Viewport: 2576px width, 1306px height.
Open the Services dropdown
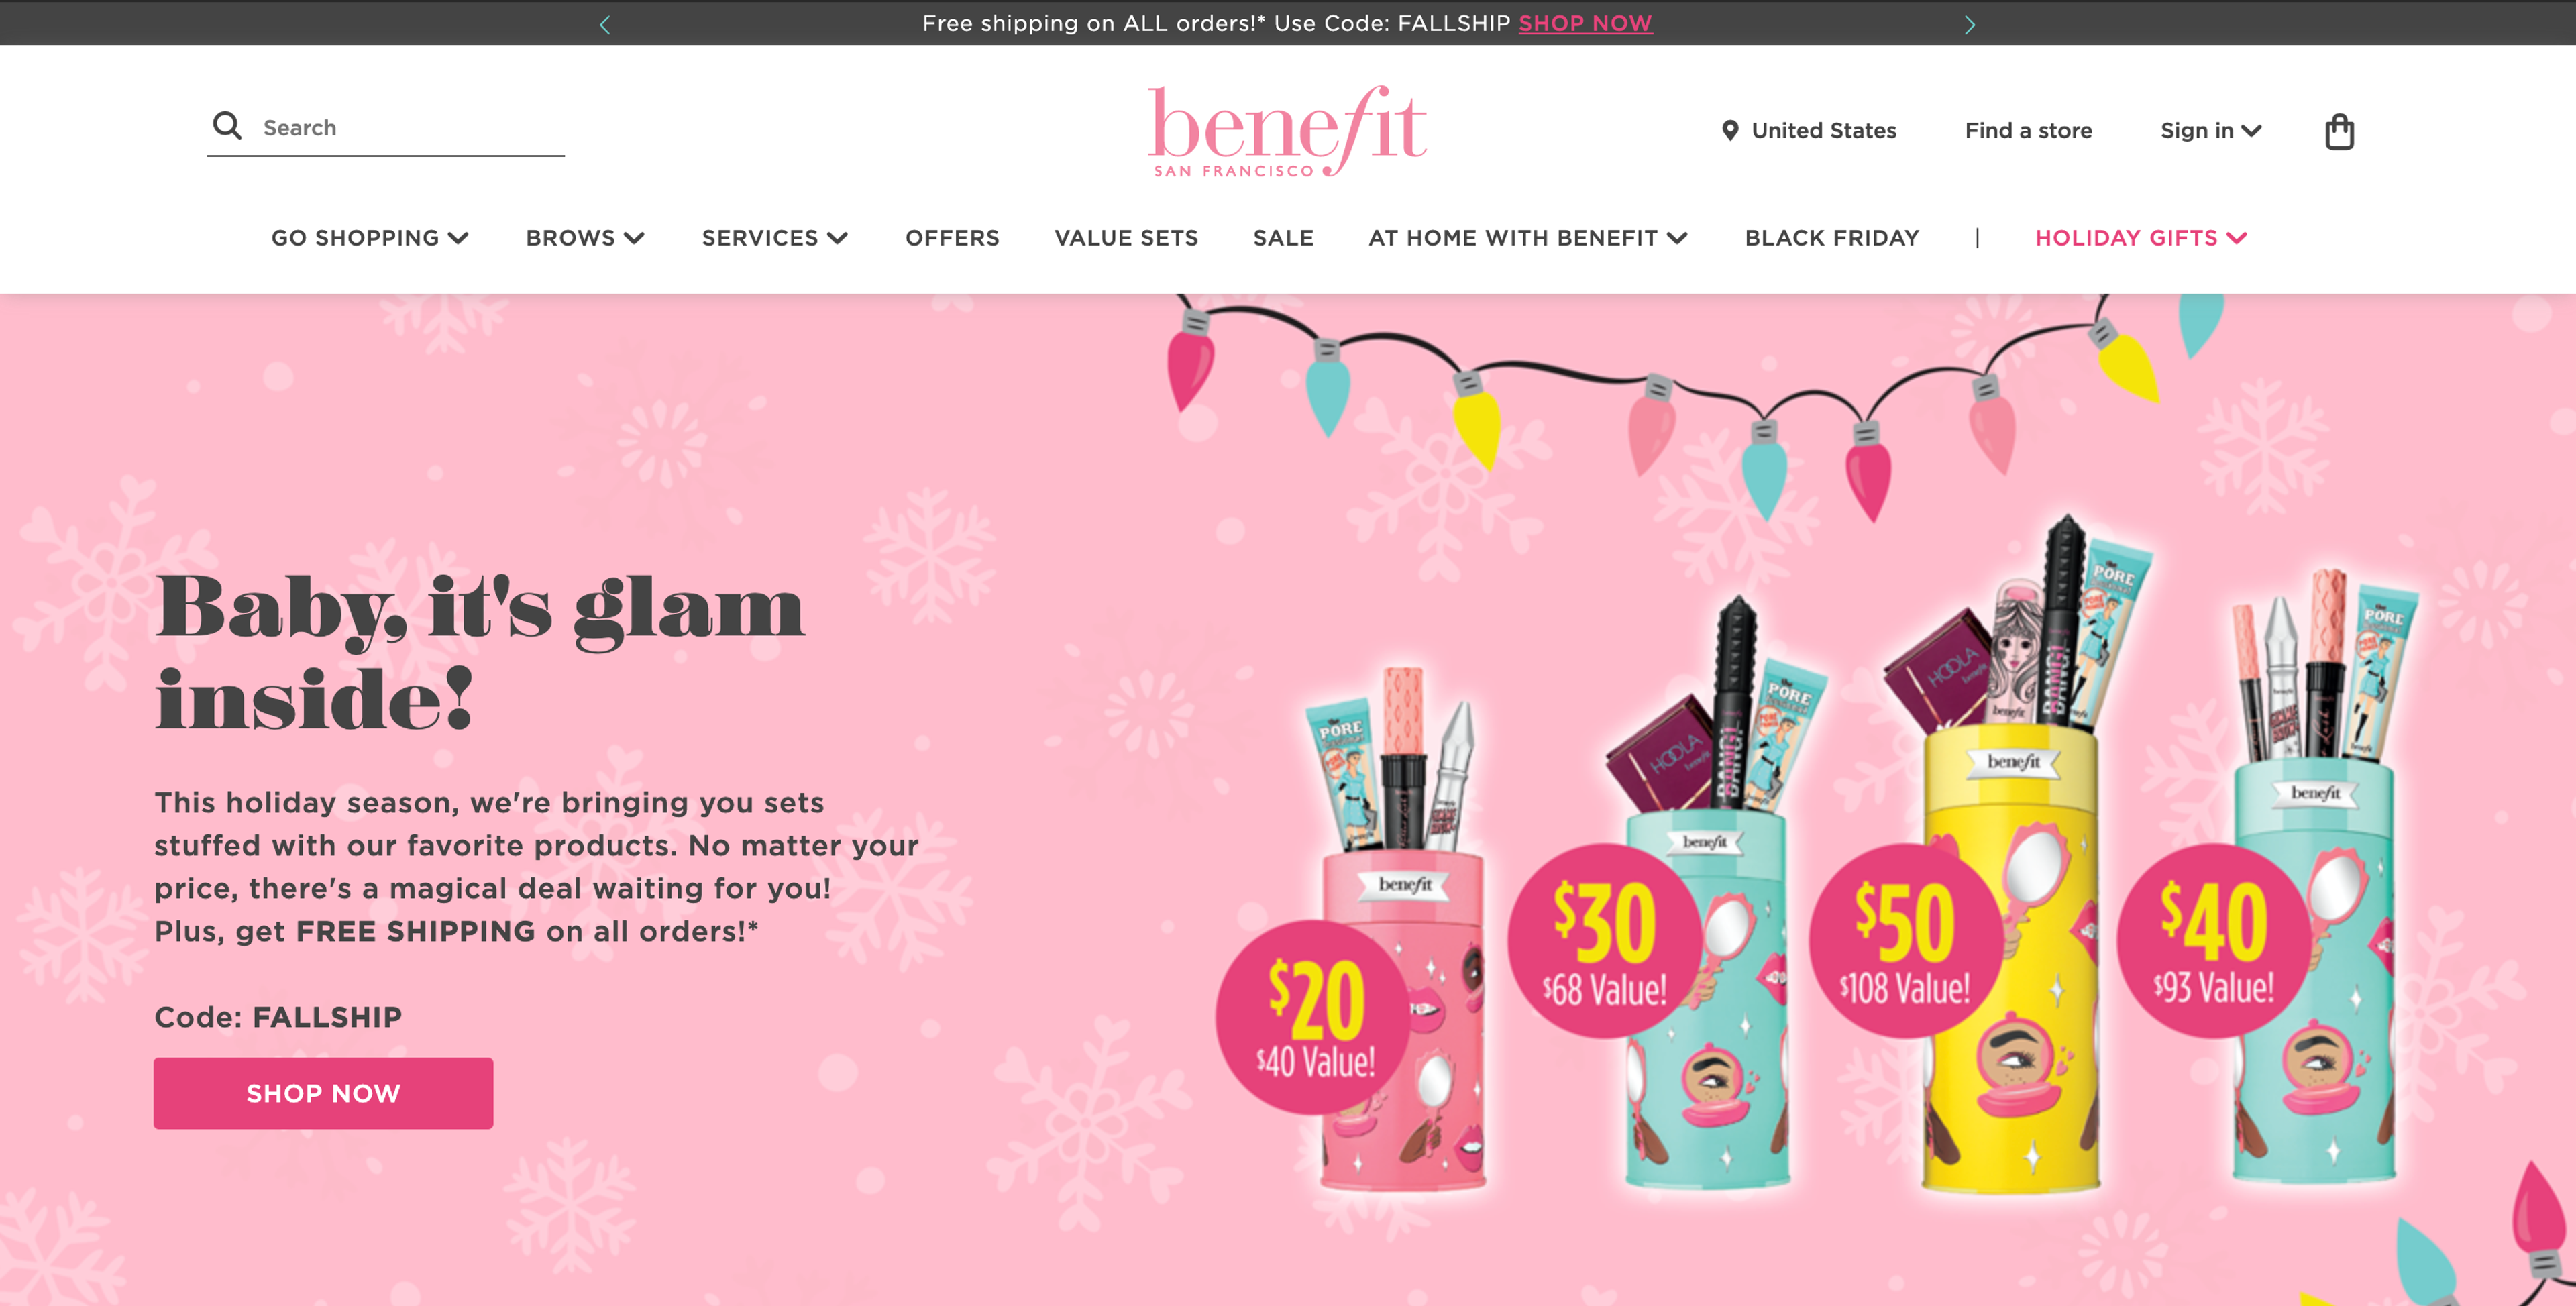pyautogui.click(x=775, y=238)
